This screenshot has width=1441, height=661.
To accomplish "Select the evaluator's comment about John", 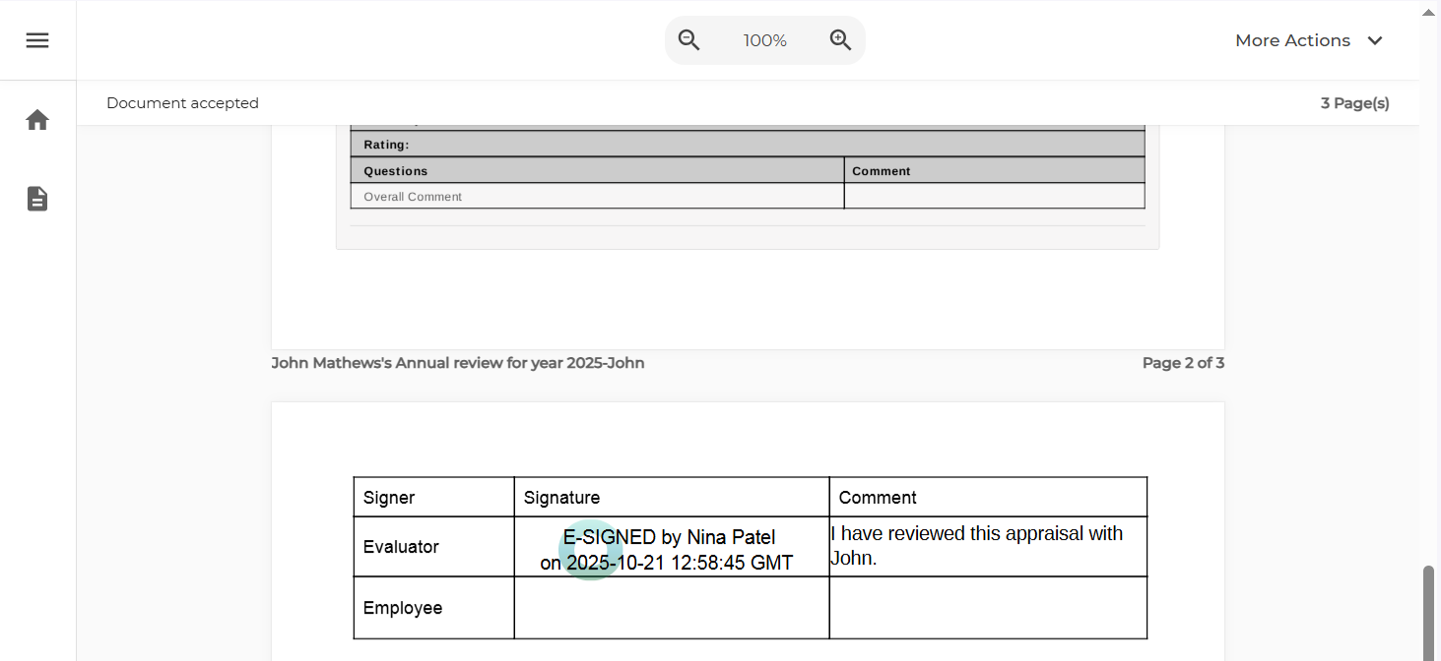I will (x=976, y=546).
